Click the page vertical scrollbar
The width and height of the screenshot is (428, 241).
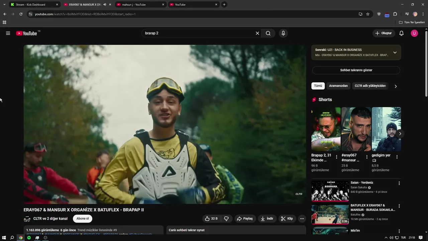click(426, 64)
